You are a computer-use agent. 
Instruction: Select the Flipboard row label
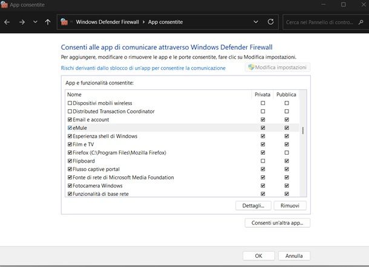click(x=83, y=161)
